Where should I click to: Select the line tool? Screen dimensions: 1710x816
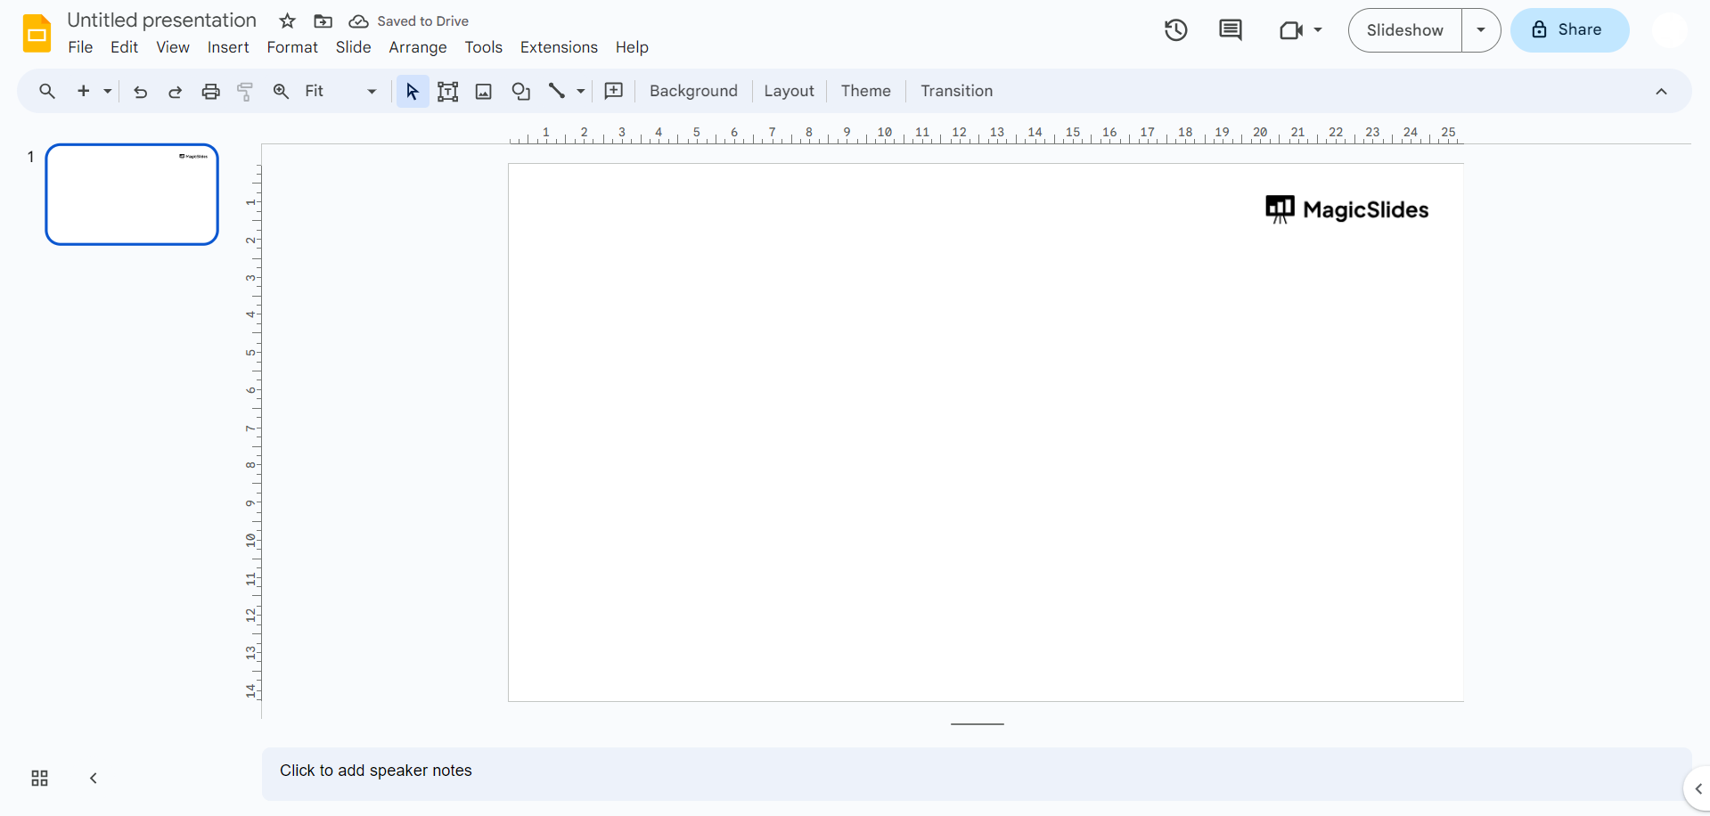pyautogui.click(x=557, y=91)
